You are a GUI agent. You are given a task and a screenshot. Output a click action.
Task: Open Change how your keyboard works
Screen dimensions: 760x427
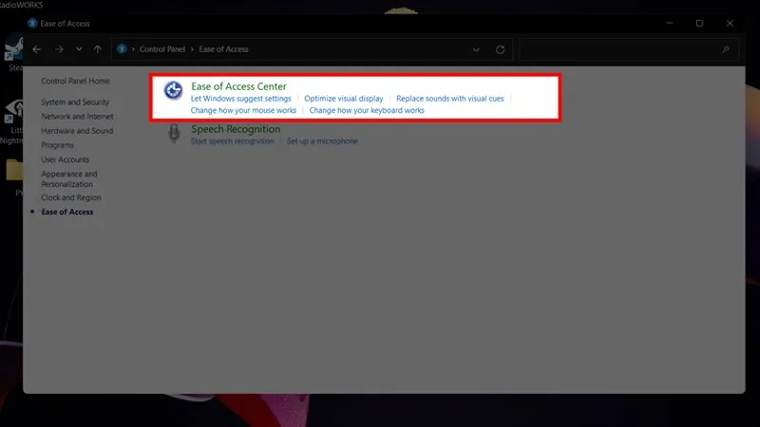point(367,111)
